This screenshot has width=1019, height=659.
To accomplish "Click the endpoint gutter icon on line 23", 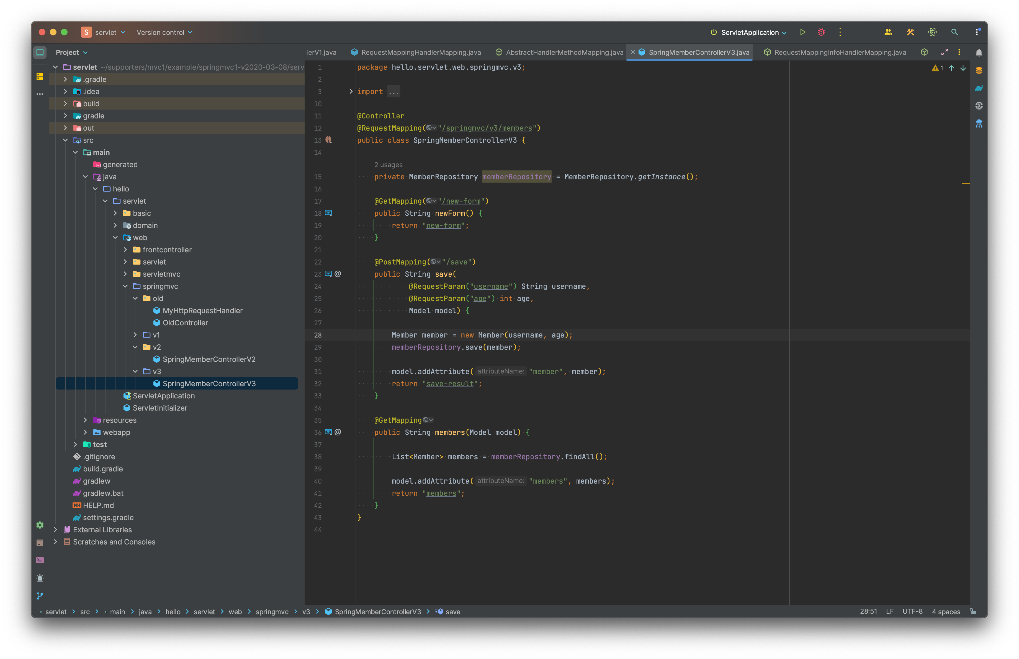I will (329, 274).
